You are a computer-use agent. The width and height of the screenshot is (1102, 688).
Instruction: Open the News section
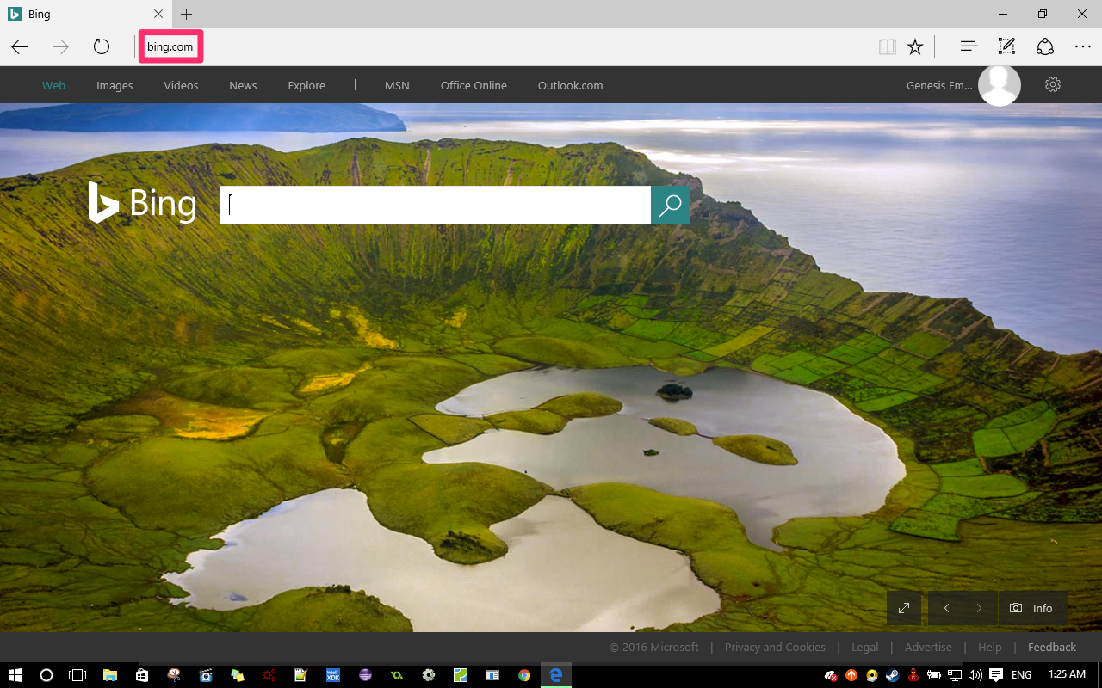click(x=242, y=85)
